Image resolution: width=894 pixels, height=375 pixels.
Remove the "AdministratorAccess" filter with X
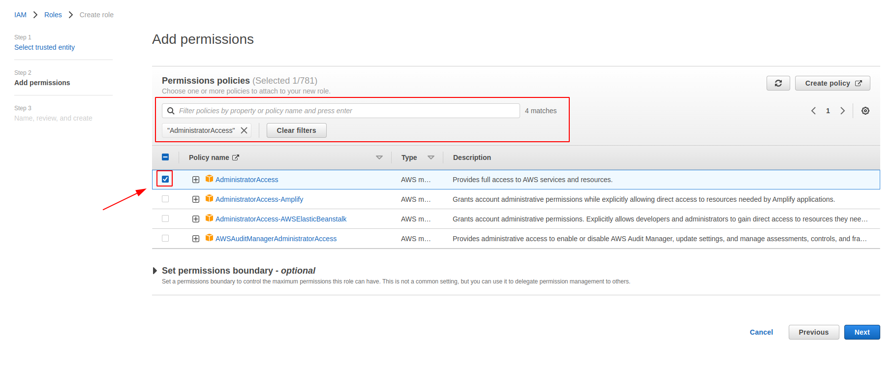click(244, 130)
